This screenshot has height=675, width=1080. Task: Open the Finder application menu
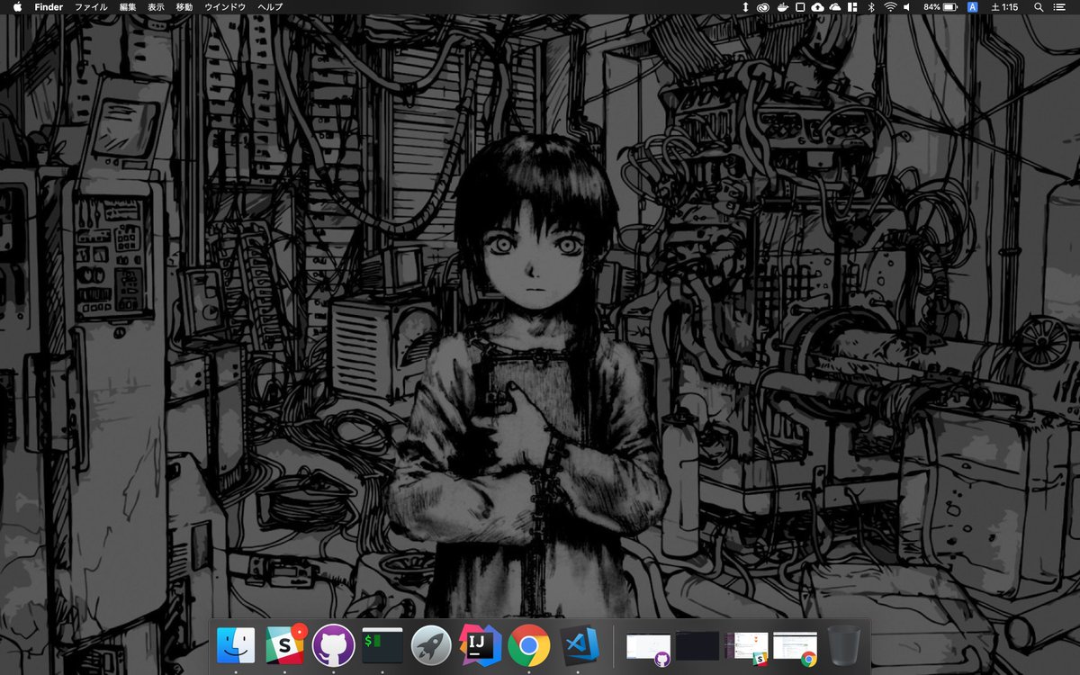coord(48,7)
